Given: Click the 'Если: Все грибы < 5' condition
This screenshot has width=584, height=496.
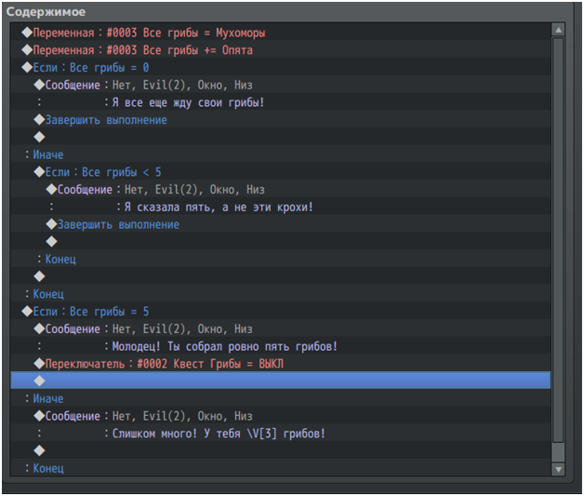Looking at the screenshot, I should [102, 172].
